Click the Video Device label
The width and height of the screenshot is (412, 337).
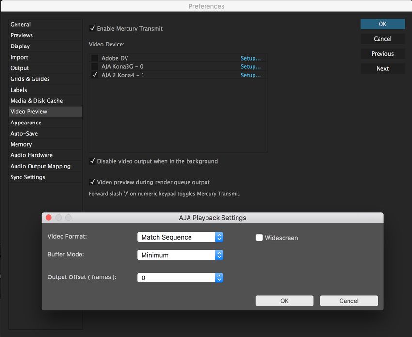(x=107, y=44)
